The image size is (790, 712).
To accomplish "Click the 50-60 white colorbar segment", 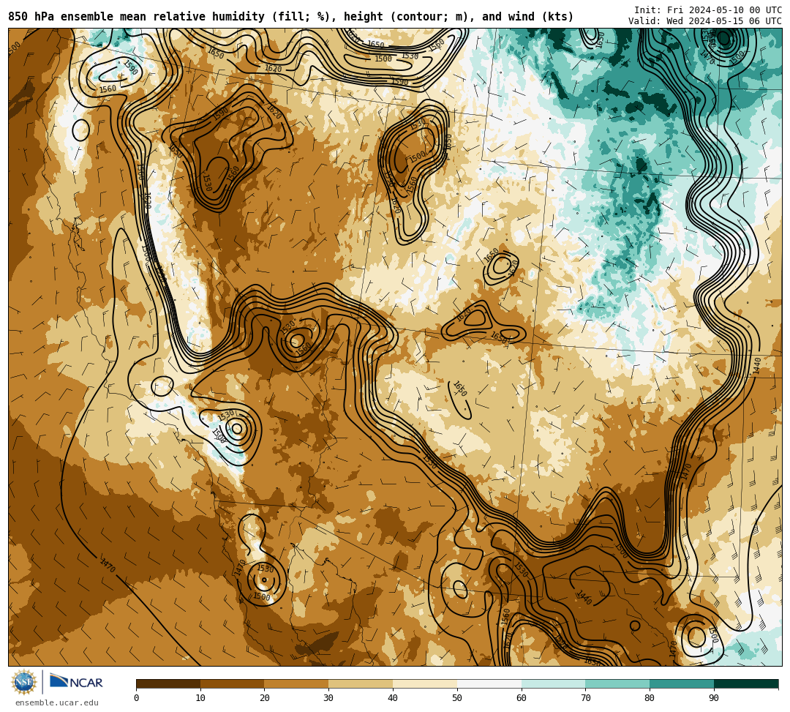I will 489,683.
